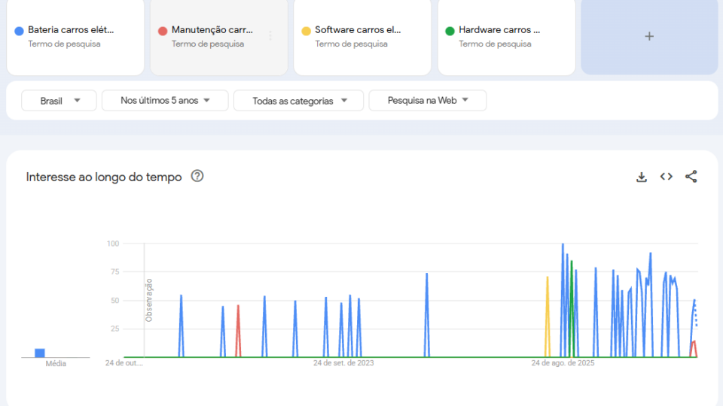Image resolution: width=723 pixels, height=406 pixels.
Task: Click the yellow Software spike in chart
Action: point(548,317)
